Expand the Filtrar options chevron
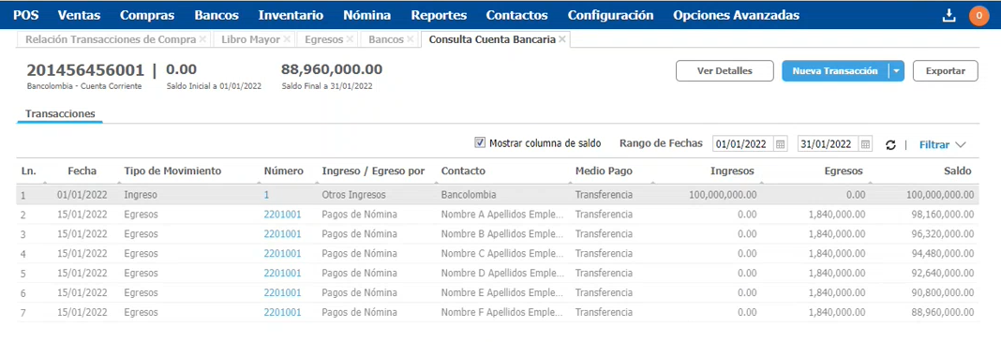This screenshot has width=1001, height=342. tap(960, 145)
